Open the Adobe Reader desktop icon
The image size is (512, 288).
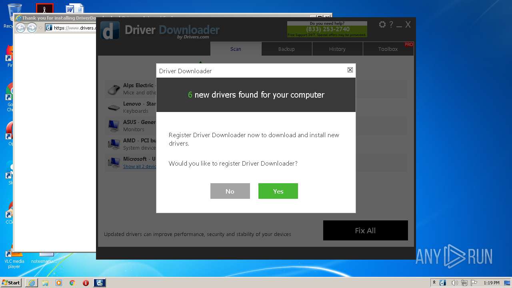click(x=44, y=9)
